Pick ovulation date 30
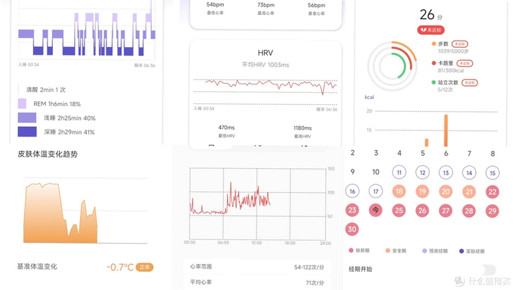This screenshot has height=290, width=516. tap(352, 229)
